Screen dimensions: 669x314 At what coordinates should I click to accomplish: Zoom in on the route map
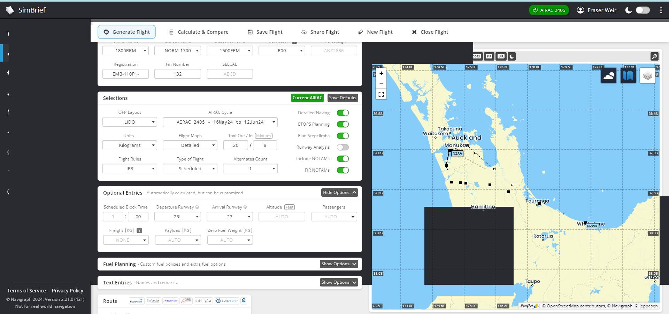[x=381, y=73]
